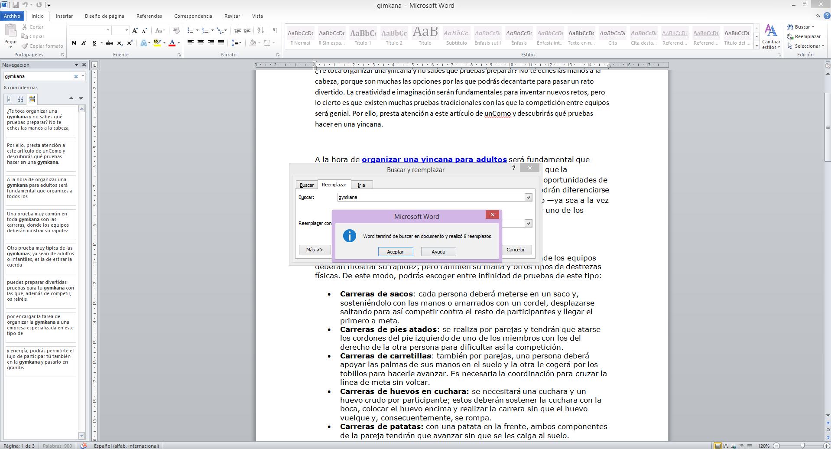Click the Ayuda button in the message box
The width and height of the screenshot is (831, 449).
tap(438, 252)
